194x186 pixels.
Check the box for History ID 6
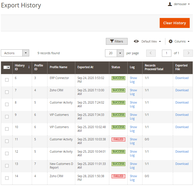[7, 80]
